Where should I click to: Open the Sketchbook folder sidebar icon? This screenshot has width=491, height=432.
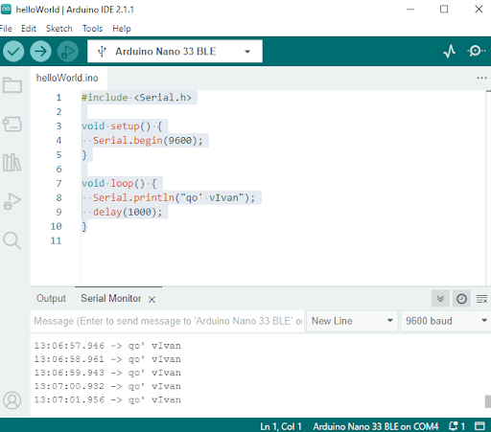tap(12, 85)
